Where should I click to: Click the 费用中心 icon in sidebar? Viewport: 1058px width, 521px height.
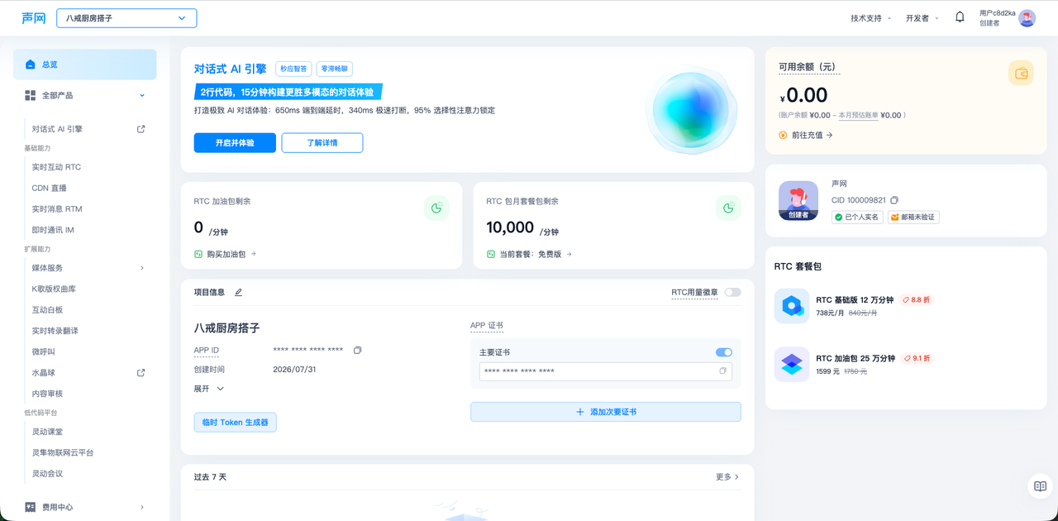[x=31, y=507]
